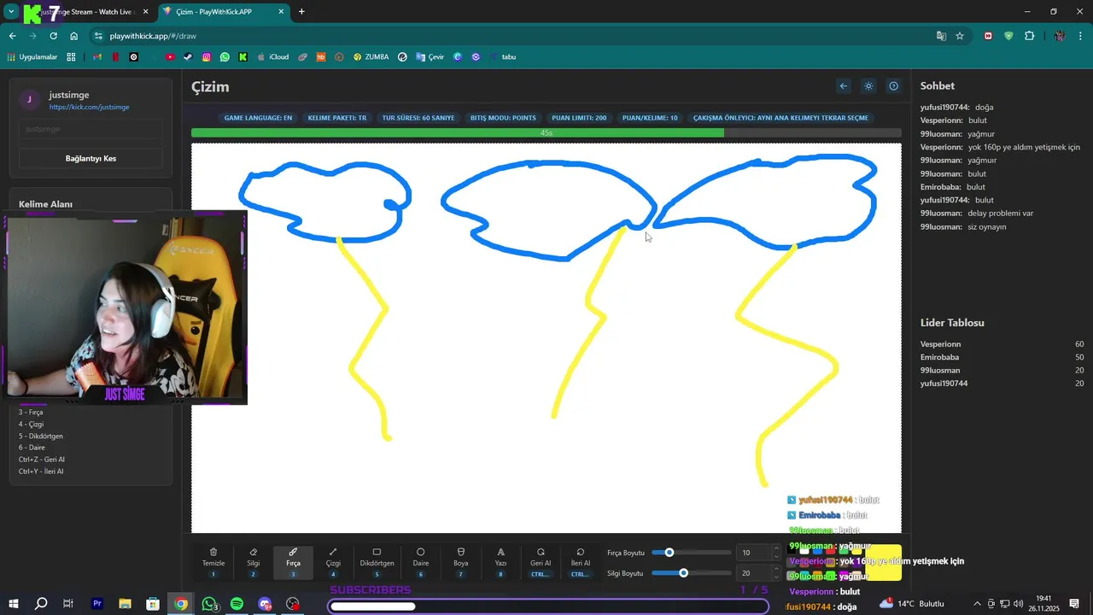Click the İleri Al redo tool
Viewport: 1093px width, 615px height.
coord(581,562)
